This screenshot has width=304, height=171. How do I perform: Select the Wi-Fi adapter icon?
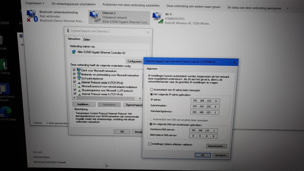click(x=157, y=18)
